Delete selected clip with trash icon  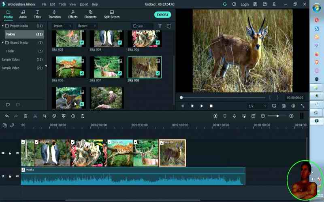[x=26, y=116]
